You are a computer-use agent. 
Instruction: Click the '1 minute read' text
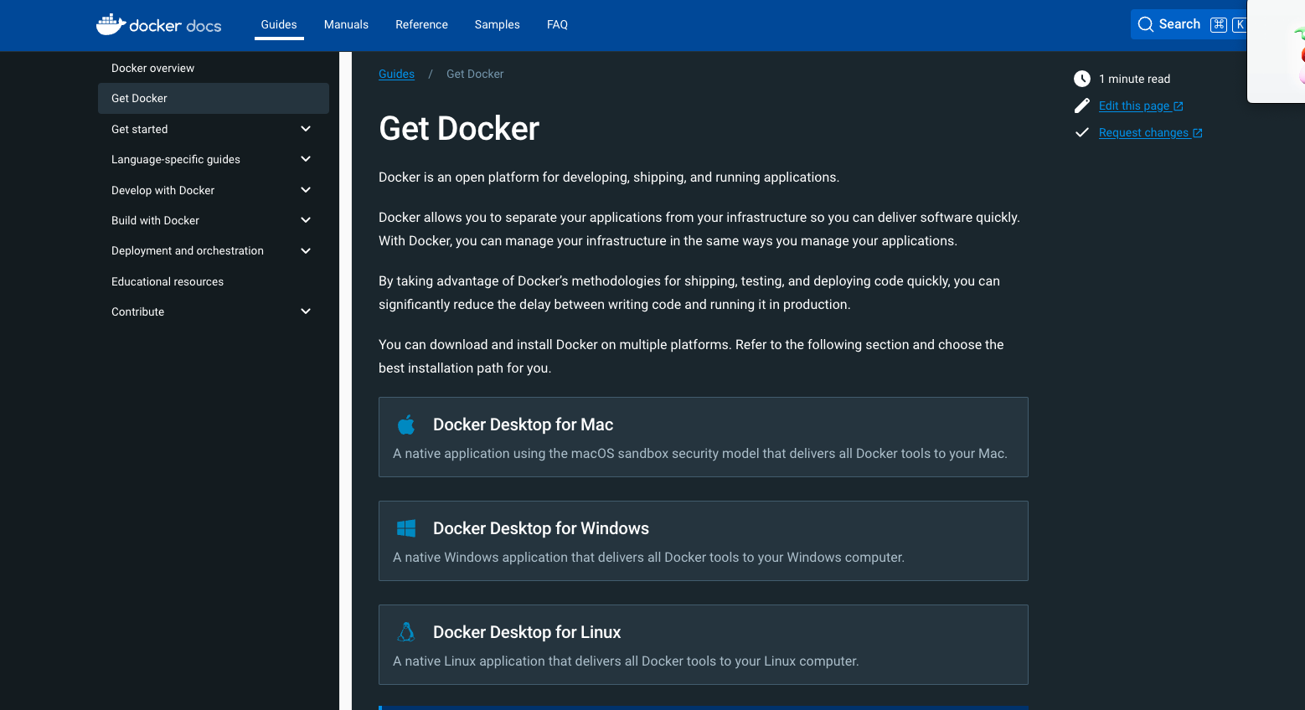pyautogui.click(x=1134, y=79)
